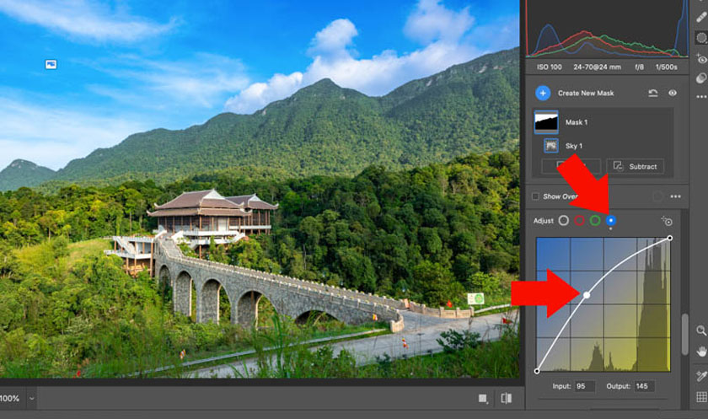Toggle mask visibility eye icon
708x419 pixels.
pyautogui.click(x=673, y=93)
